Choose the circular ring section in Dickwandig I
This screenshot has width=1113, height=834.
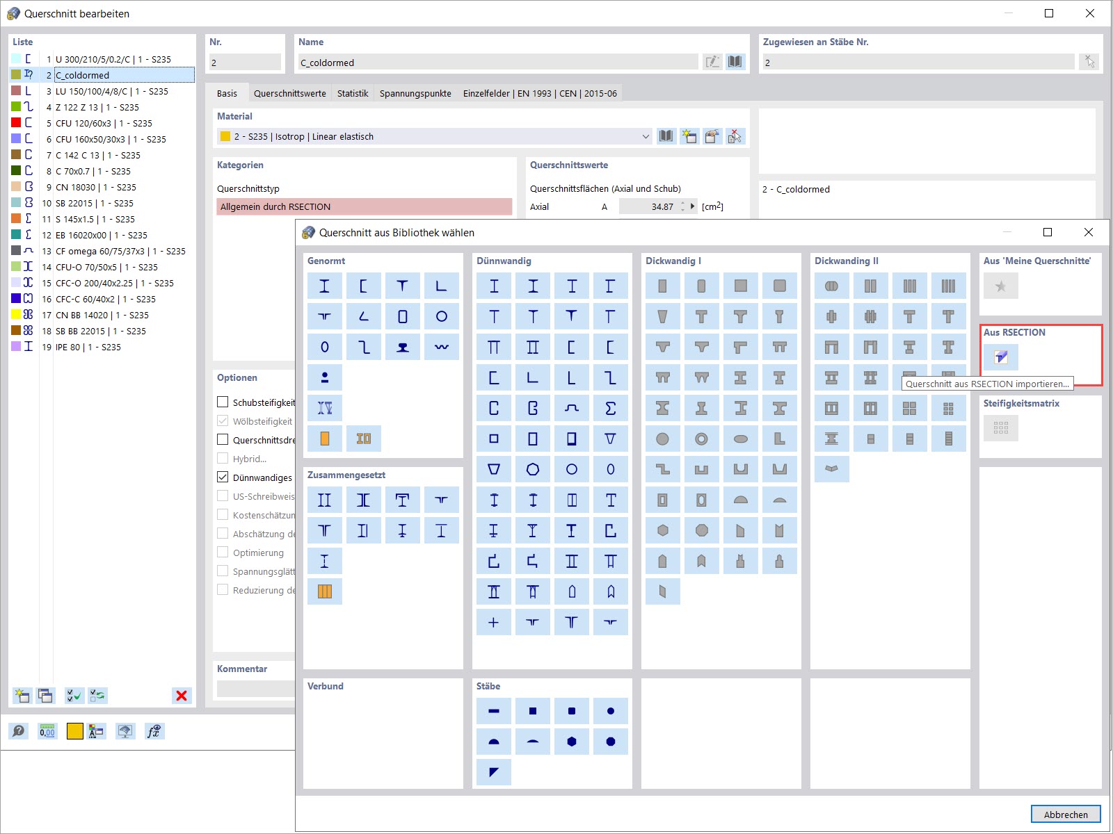(701, 439)
